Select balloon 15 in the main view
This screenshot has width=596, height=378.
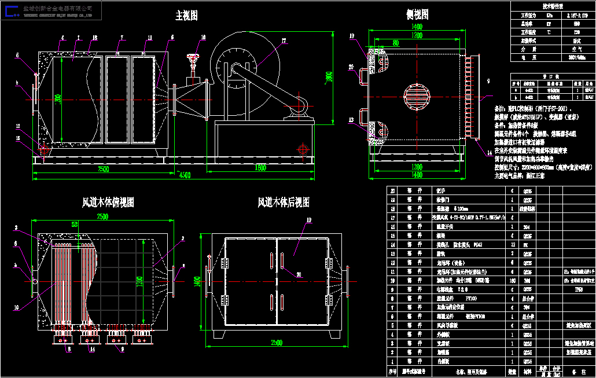click(18, 138)
